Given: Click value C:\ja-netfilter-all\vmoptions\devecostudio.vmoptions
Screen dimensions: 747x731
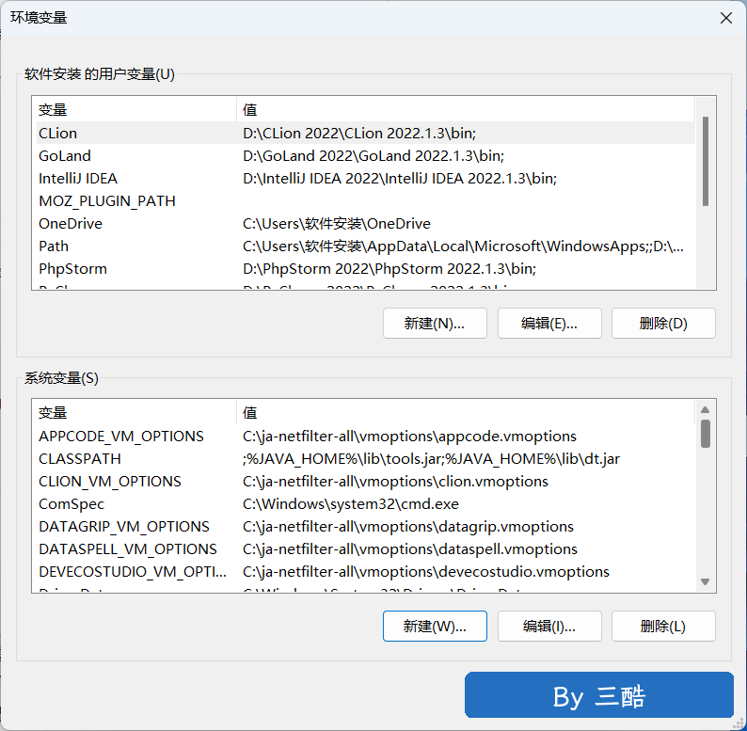Looking at the screenshot, I should pyautogui.click(x=426, y=572).
